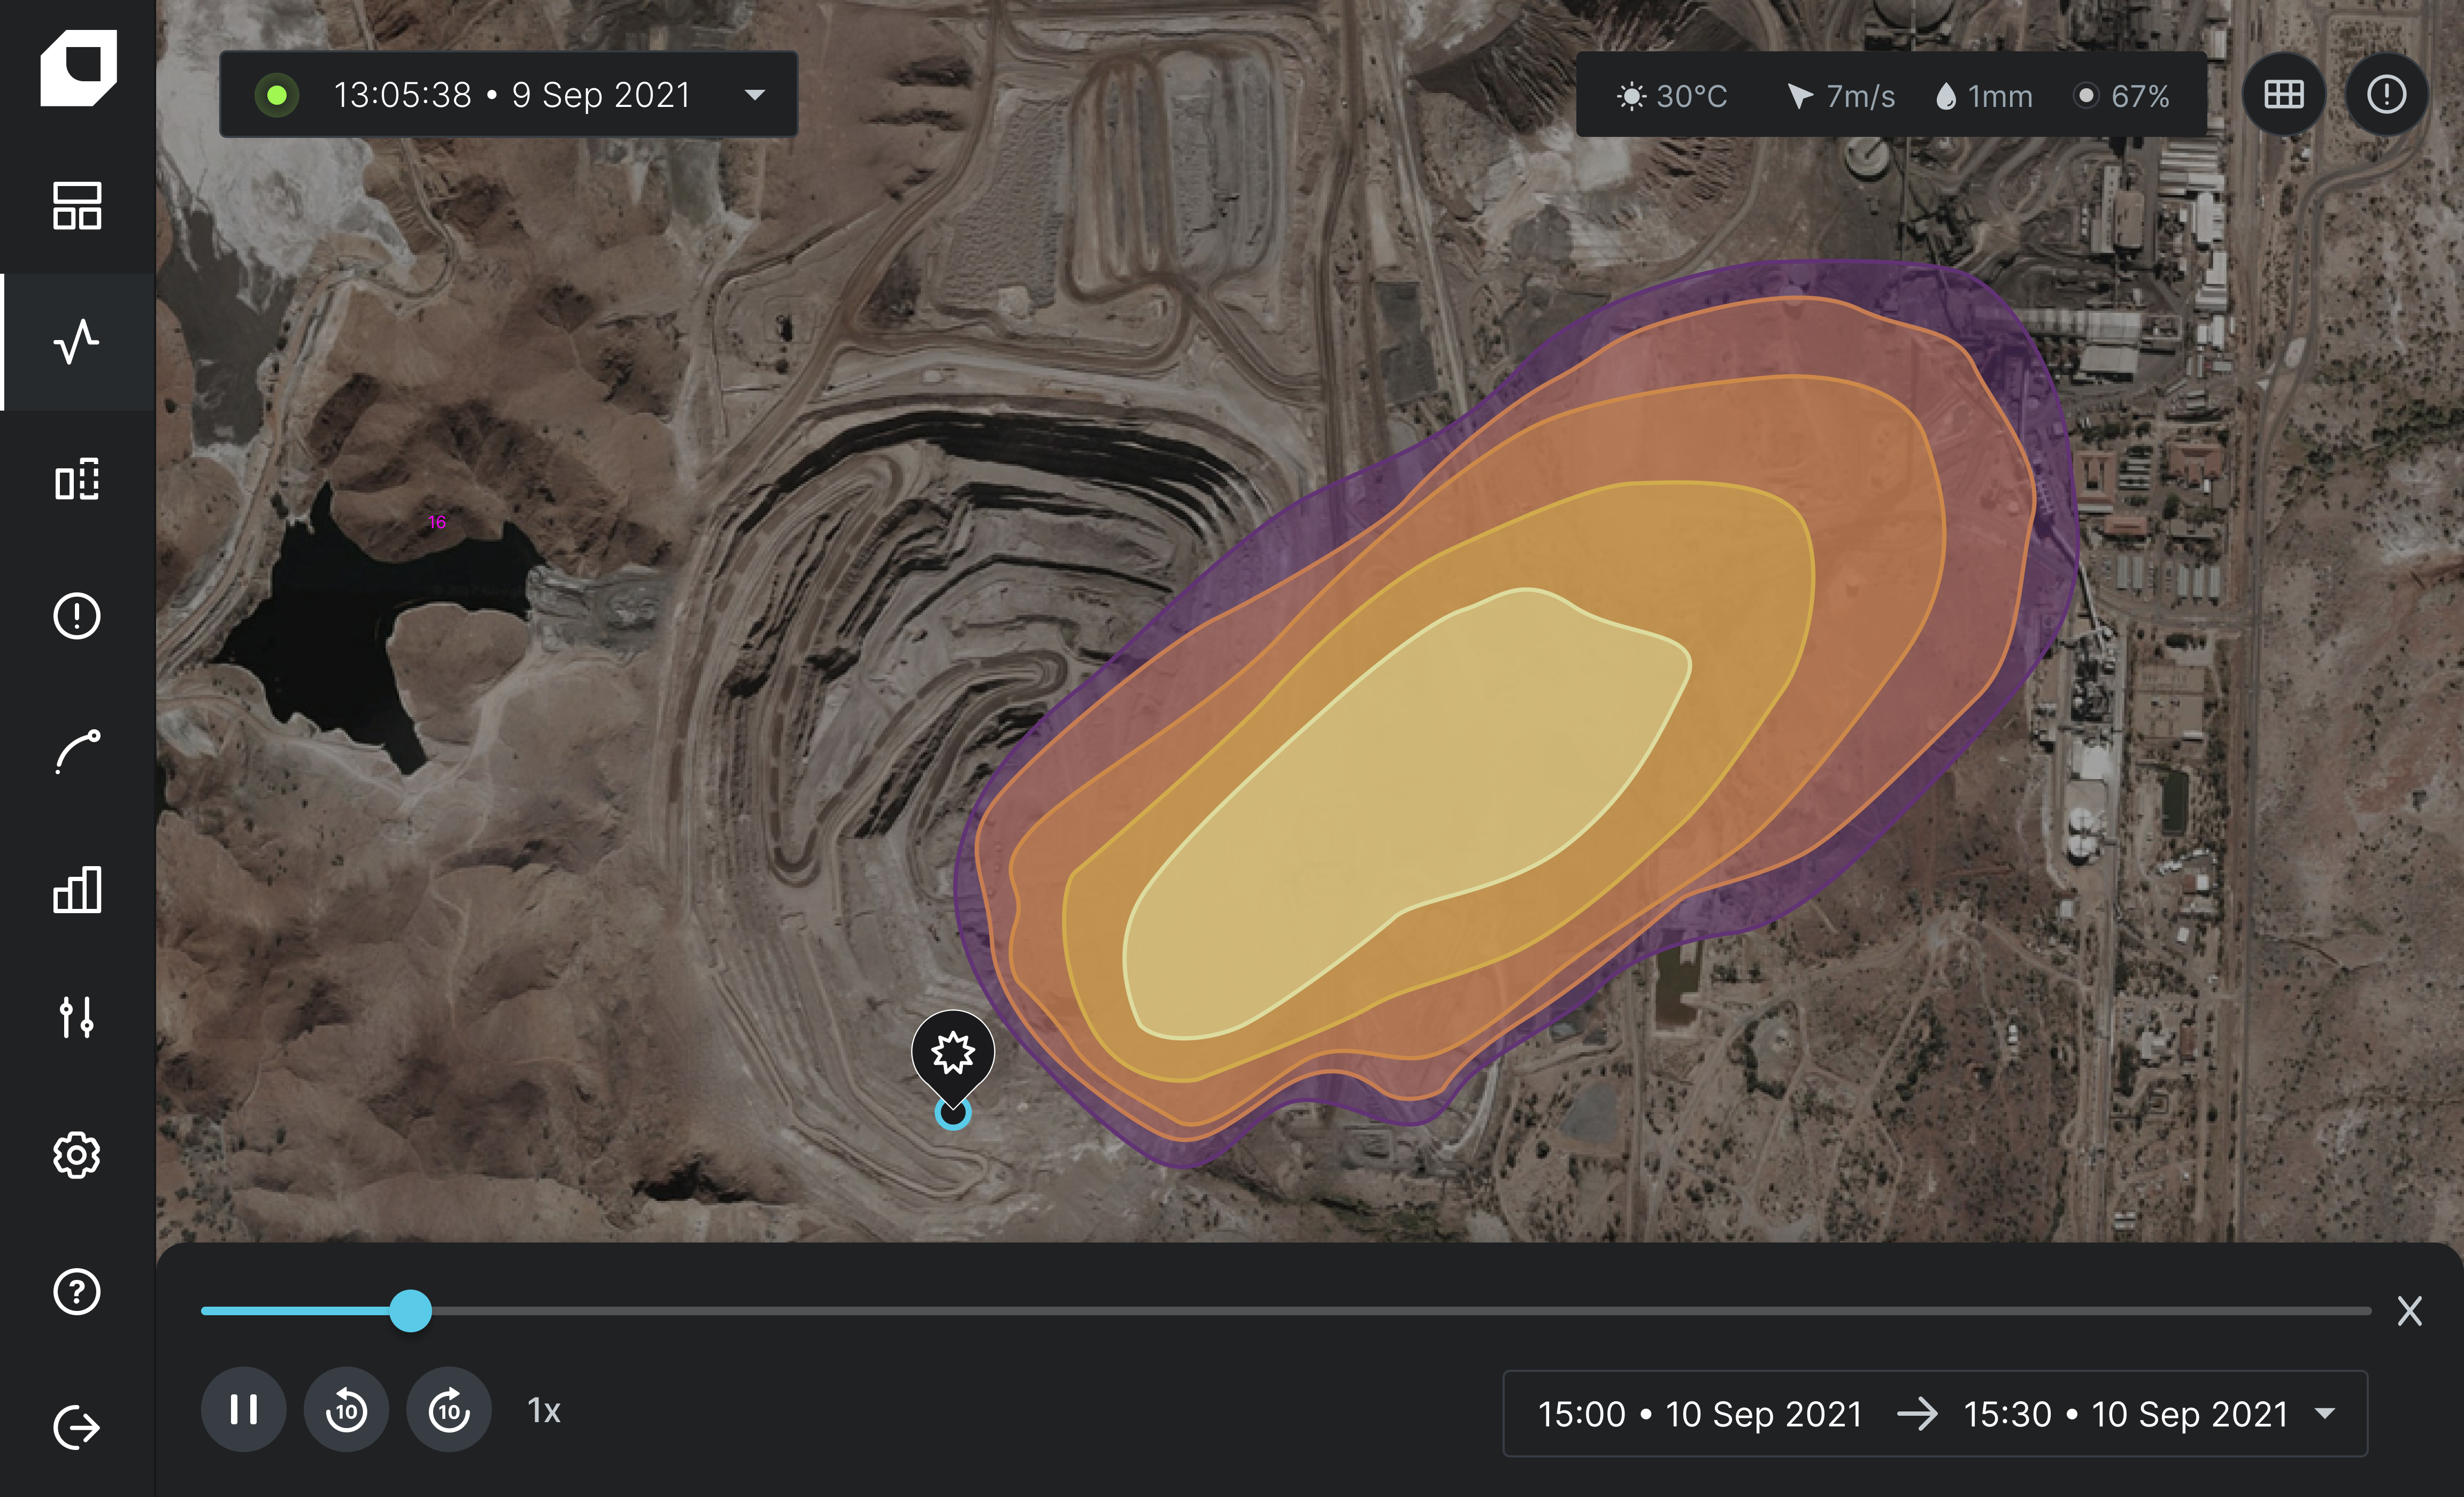The image size is (2464, 1497).
Task: Open settings gear in sidebar
Action: click(x=77, y=1155)
